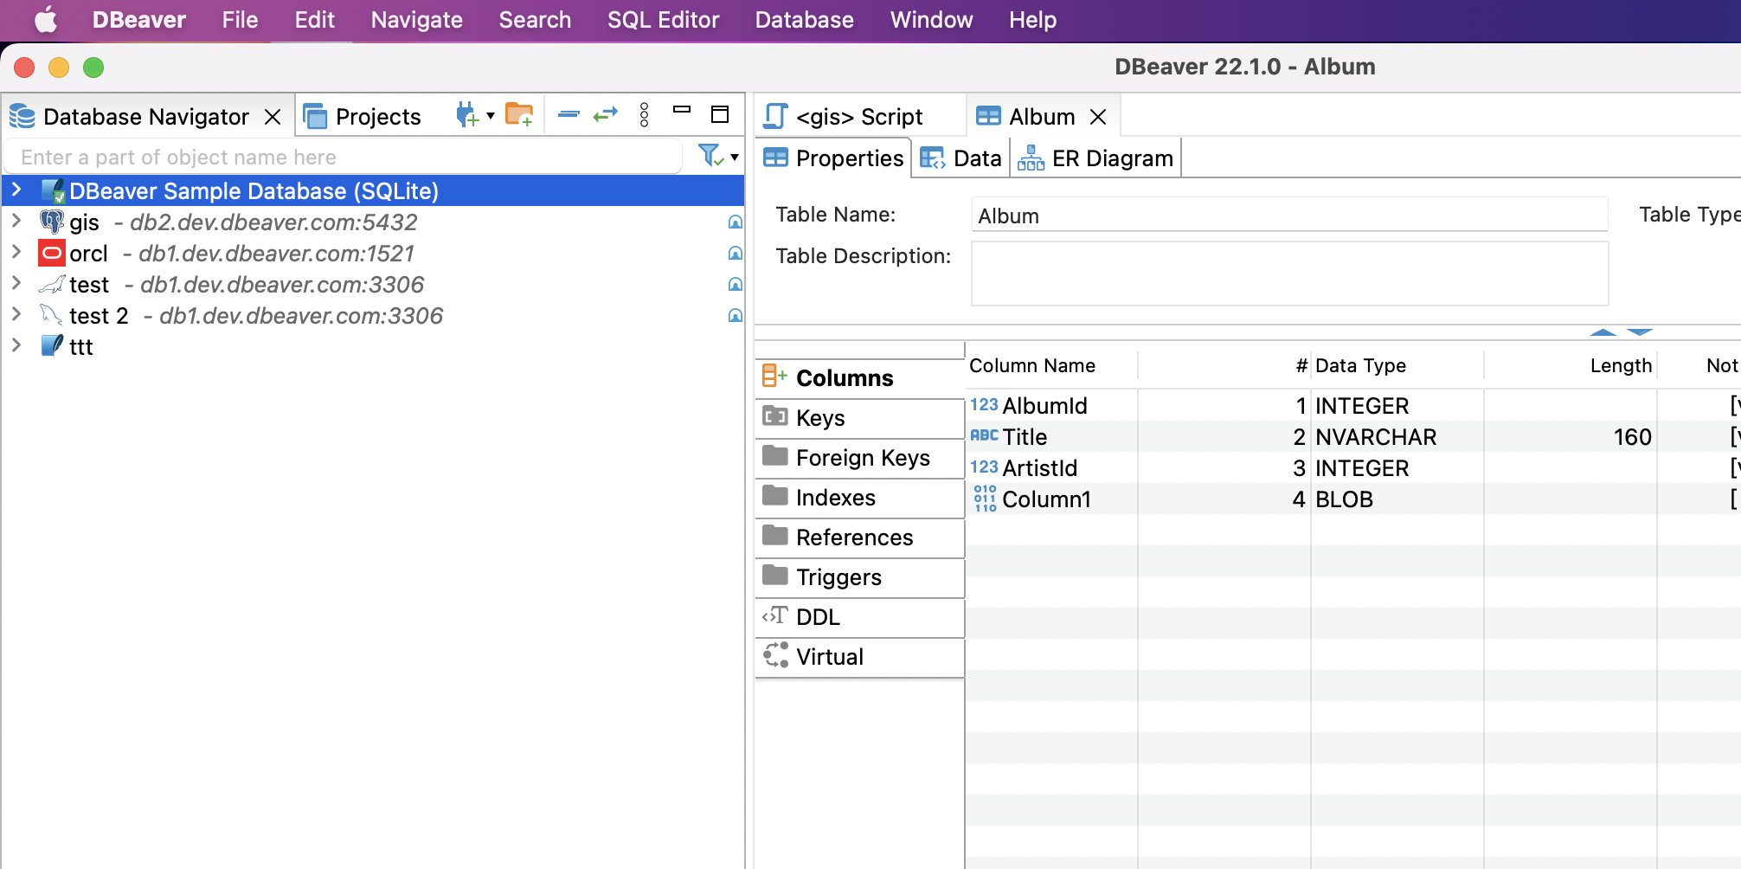This screenshot has width=1741, height=869.
Task: Open the Triggers panel
Action: 838,576
